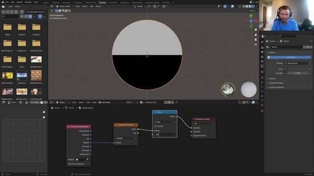Click the Blender logo menu icon
The height and width of the screenshot is (176, 314).
[x=2, y=2]
